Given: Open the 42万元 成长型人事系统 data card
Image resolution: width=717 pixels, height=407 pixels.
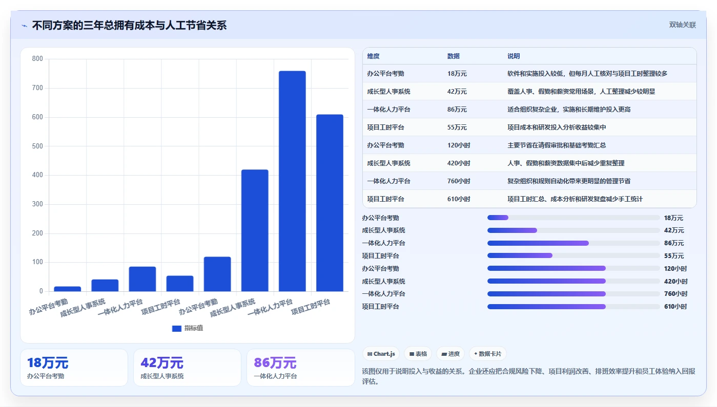Looking at the screenshot, I should click(187, 368).
